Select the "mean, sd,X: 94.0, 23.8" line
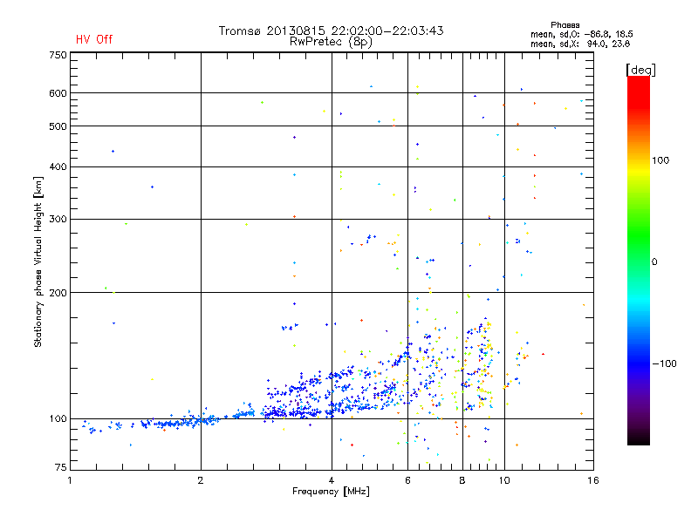The height and width of the screenshot is (523, 698). [580, 44]
